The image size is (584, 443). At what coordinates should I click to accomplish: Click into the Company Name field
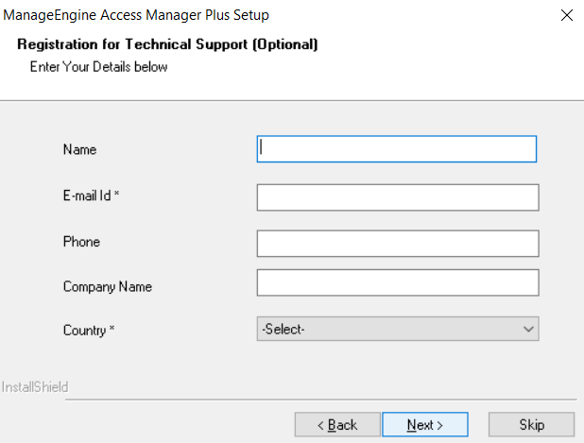pyautogui.click(x=397, y=283)
